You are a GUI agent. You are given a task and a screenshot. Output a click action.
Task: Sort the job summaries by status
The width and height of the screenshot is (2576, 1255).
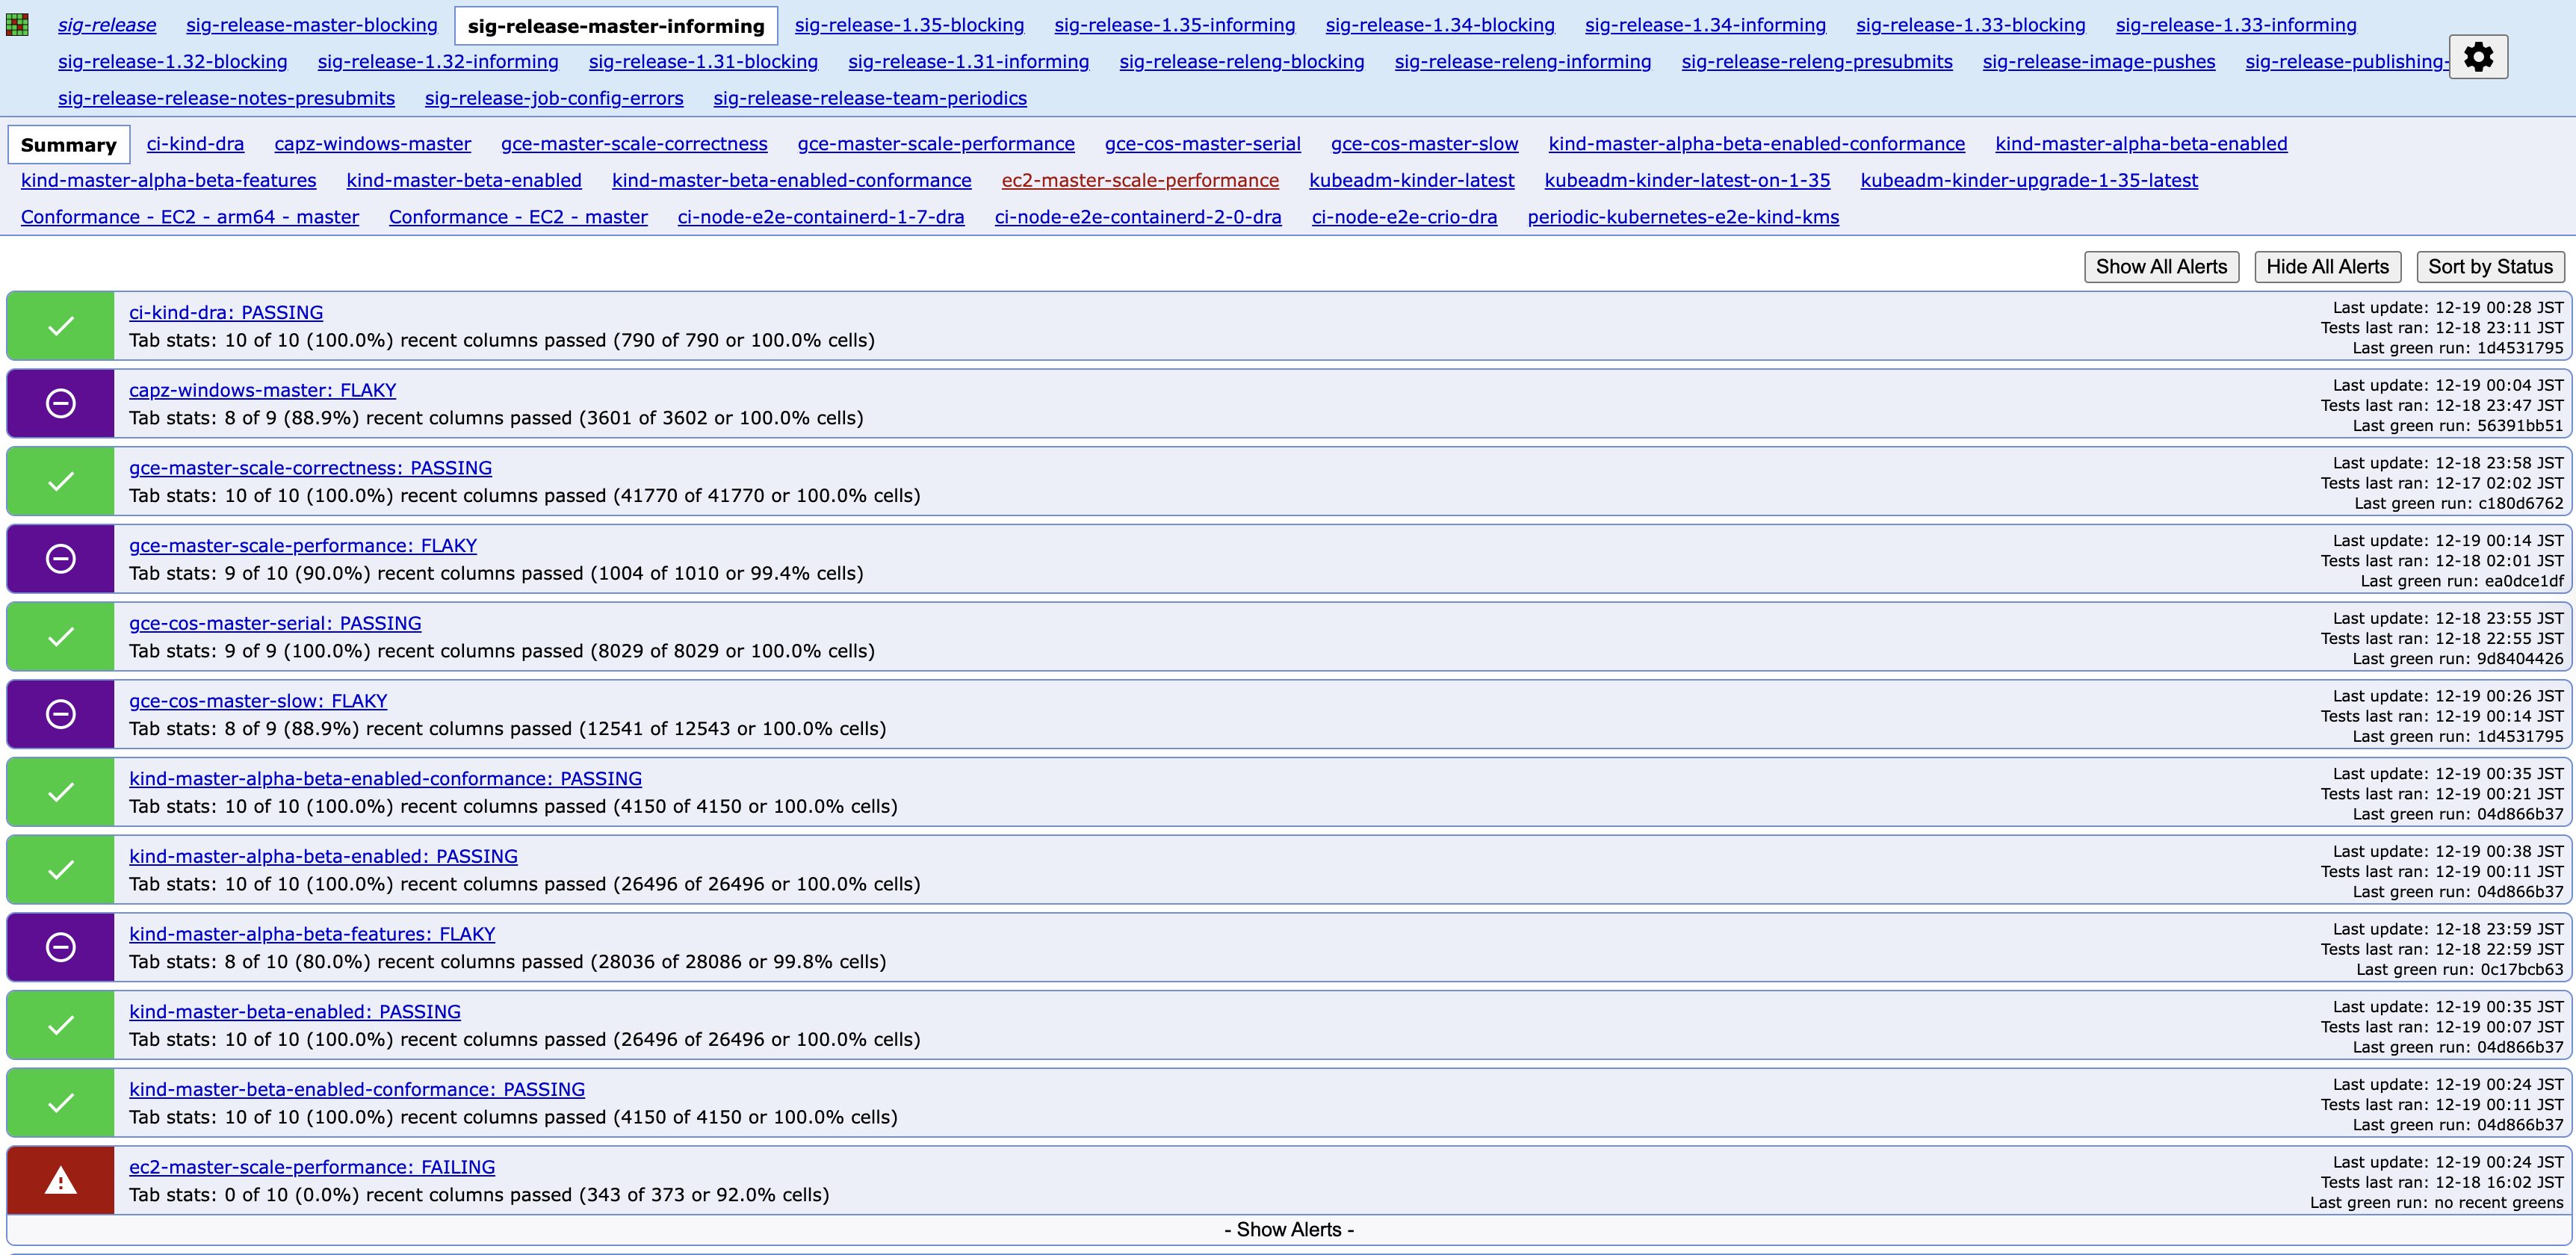tap(2490, 266)
